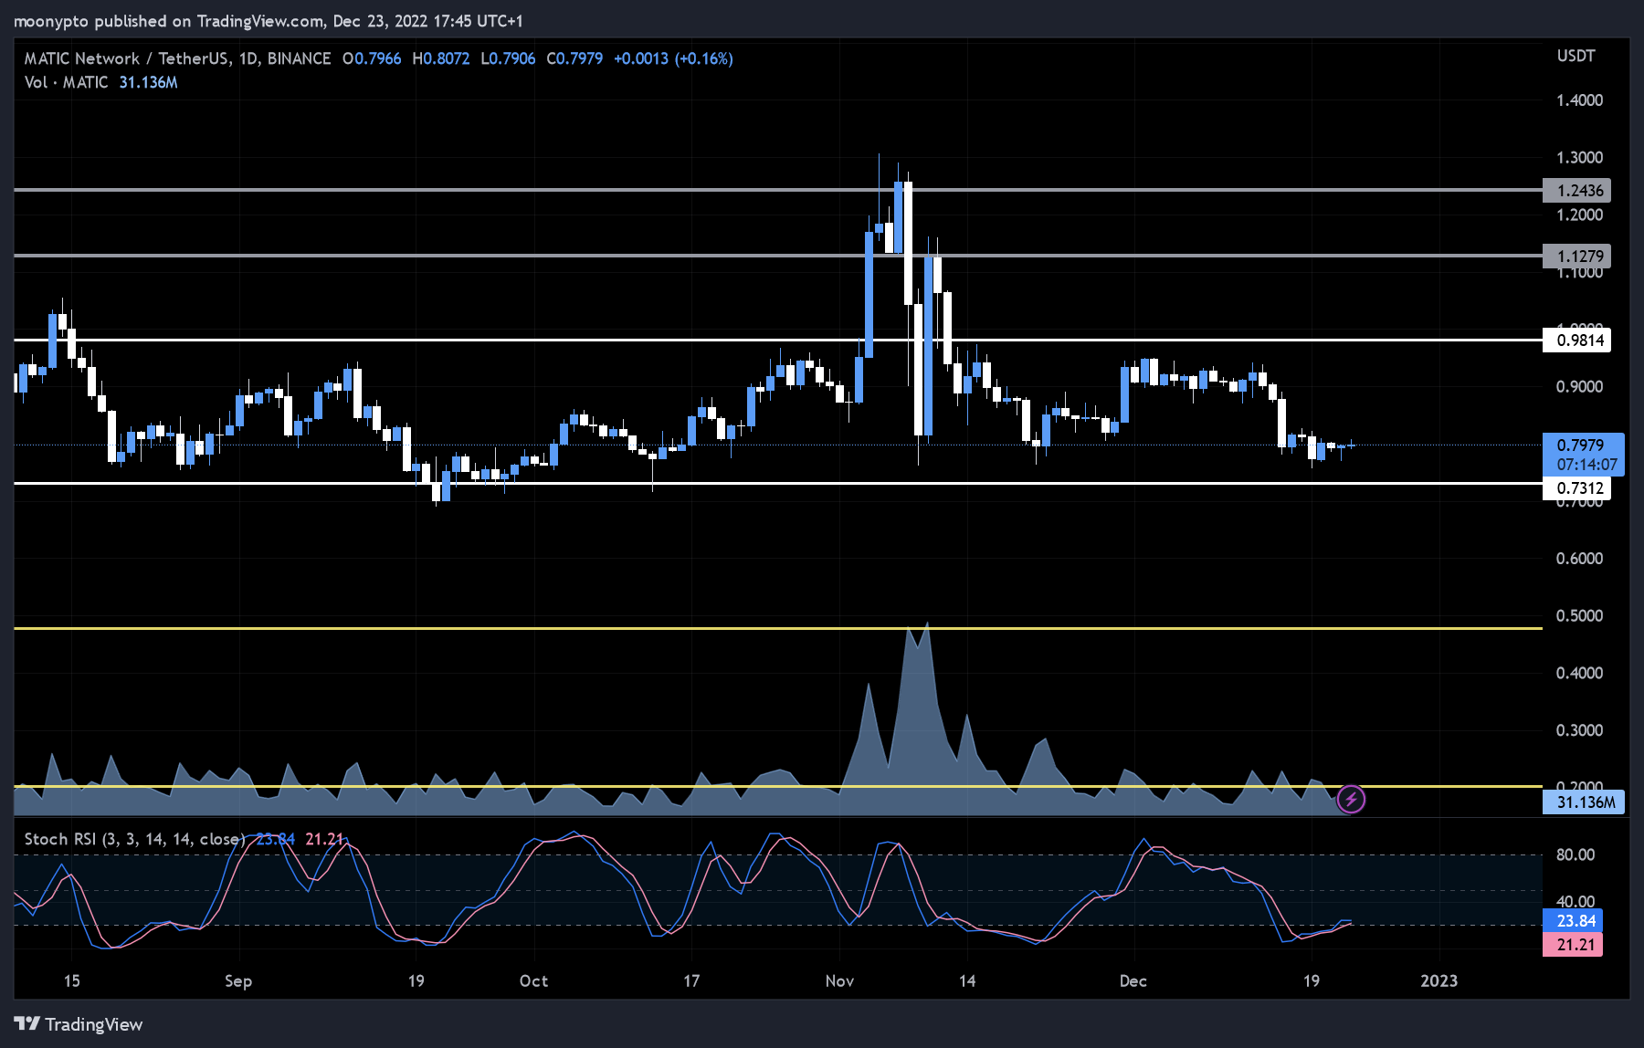Click the Sep date on time axis
Image resolution: width=1644 pixels, height=1048 pixels.
(x=238, y=980)
